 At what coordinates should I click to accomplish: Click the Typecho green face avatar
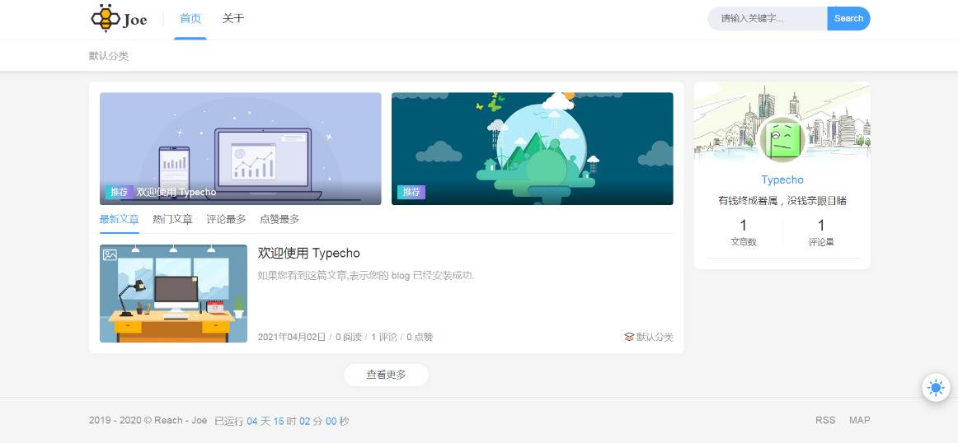point(782,139)
